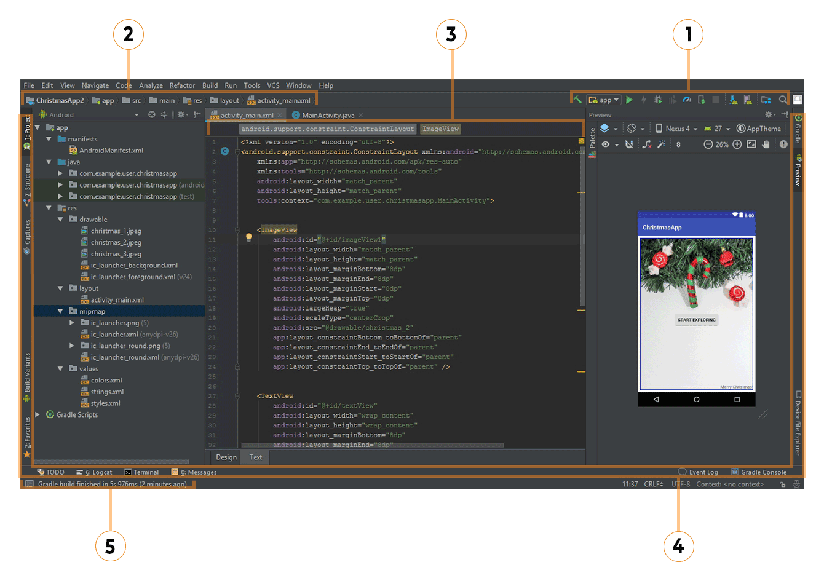Collapse the drawable folder in project tree

pyautogui.click(x=60, y=220)
